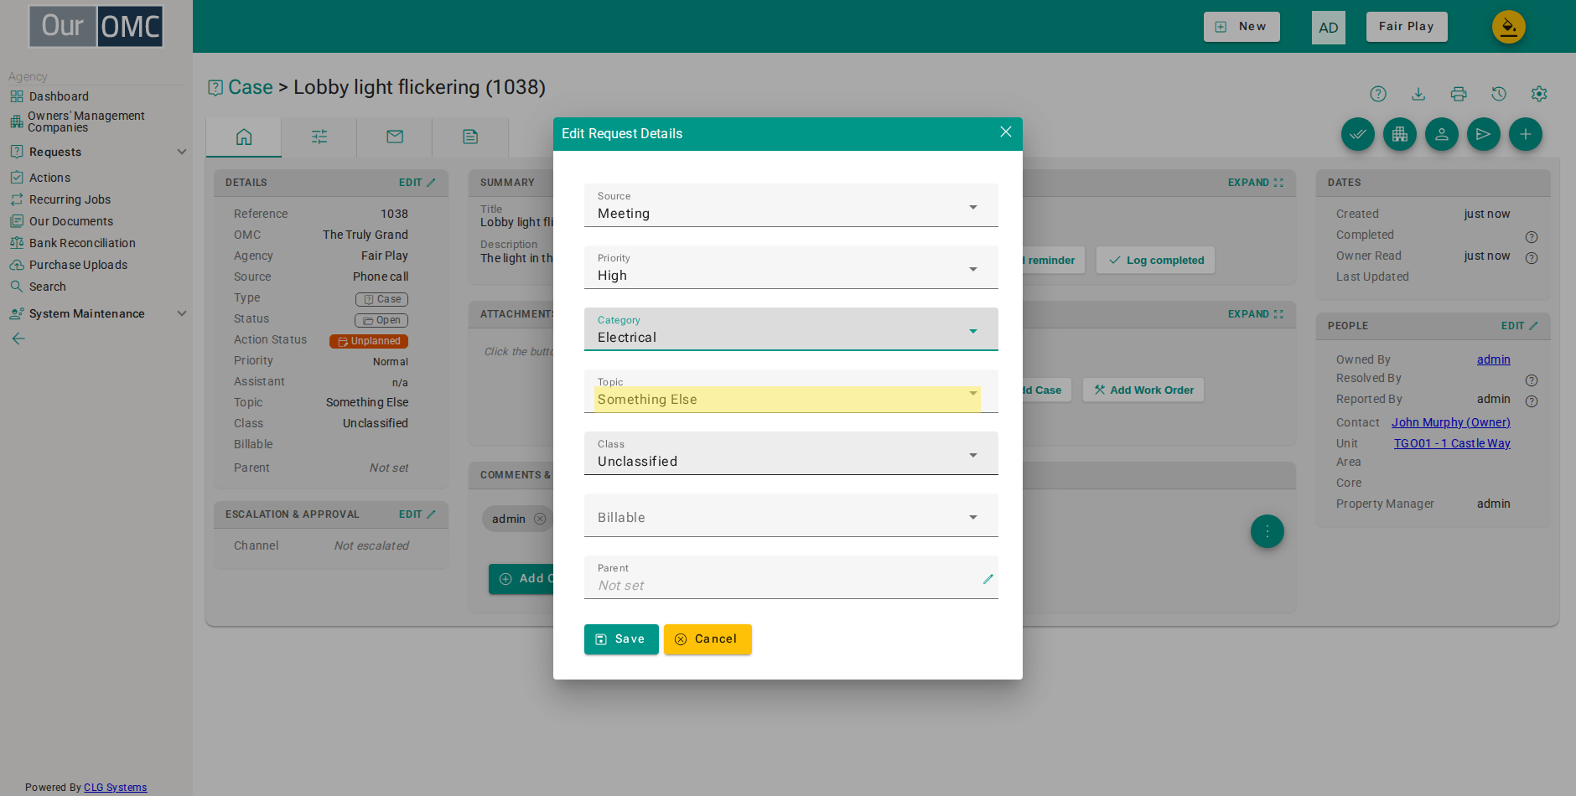Open Owners' Management Companies in sidebar
The image size is (1576, 796).
[86, 121]
